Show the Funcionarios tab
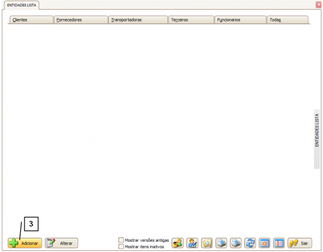This screenshot has width=323, height=252. 240,20
